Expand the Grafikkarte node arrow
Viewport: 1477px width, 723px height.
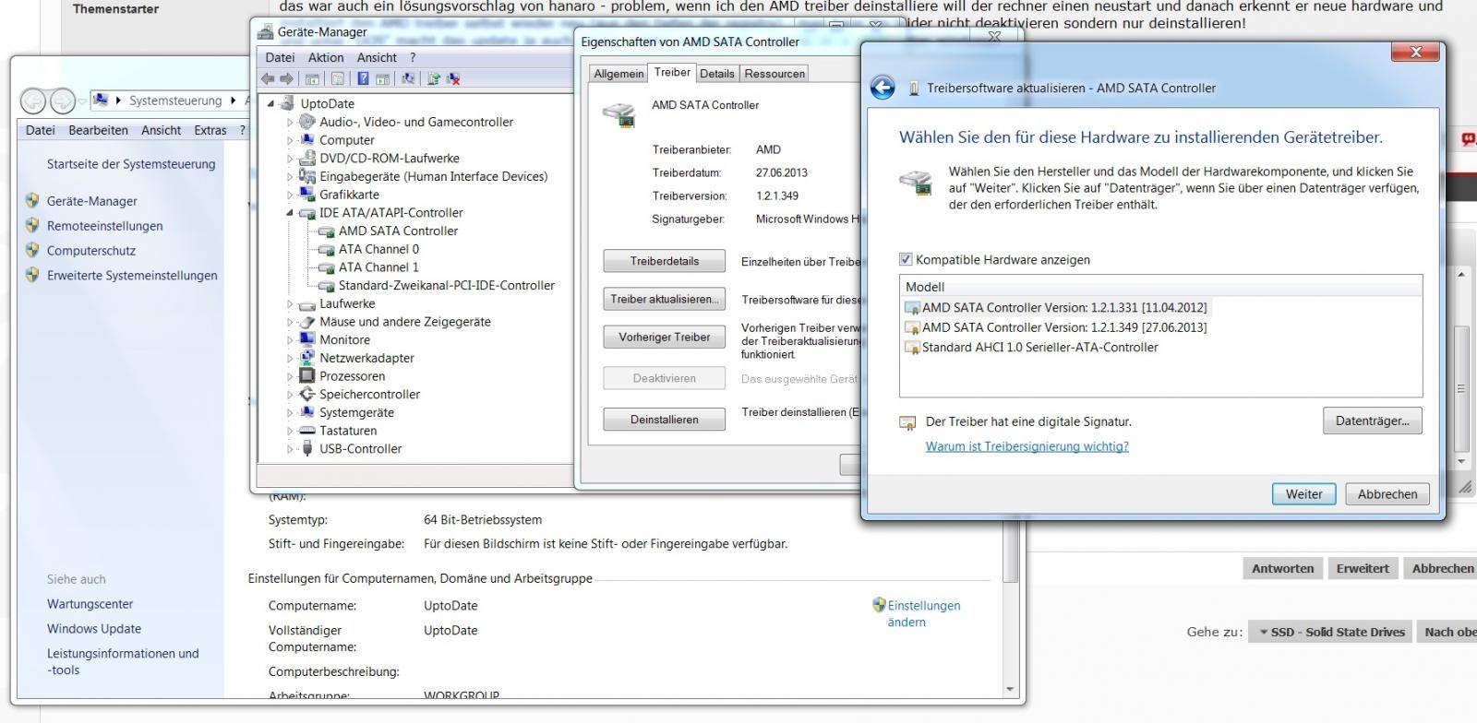click(x=290, y=195)
